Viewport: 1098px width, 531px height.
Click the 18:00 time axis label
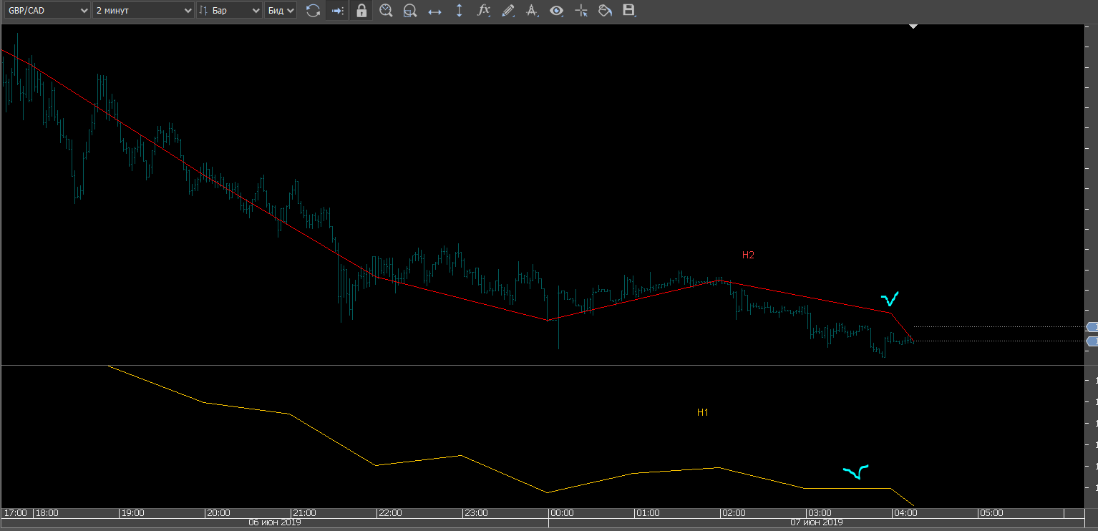click(47, 513)
